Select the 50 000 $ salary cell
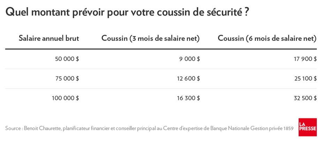This screenshot has width=322, height=143. coord(67,59)
